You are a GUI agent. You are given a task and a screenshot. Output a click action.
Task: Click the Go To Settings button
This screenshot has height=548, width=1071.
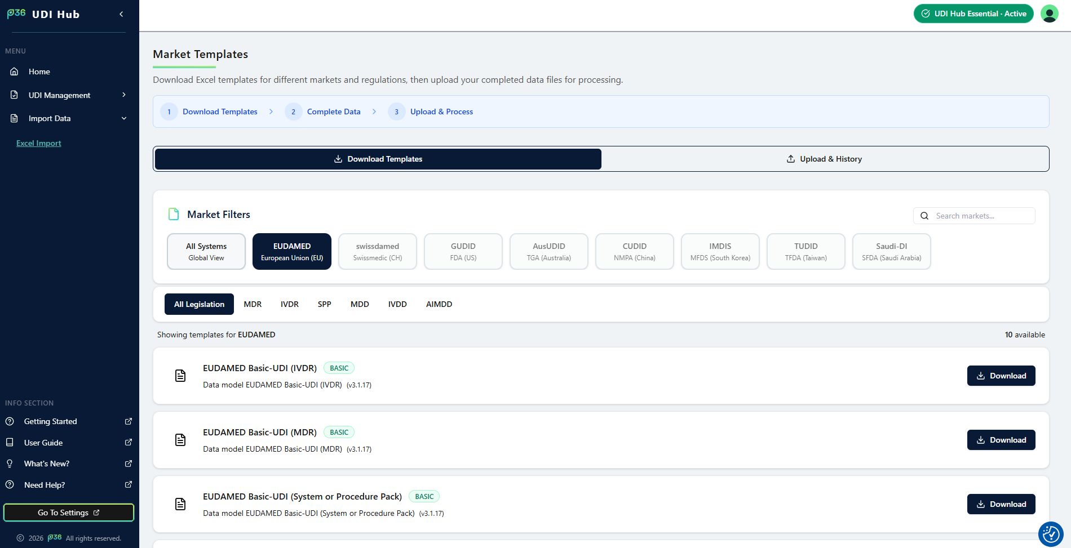point(69,513)
